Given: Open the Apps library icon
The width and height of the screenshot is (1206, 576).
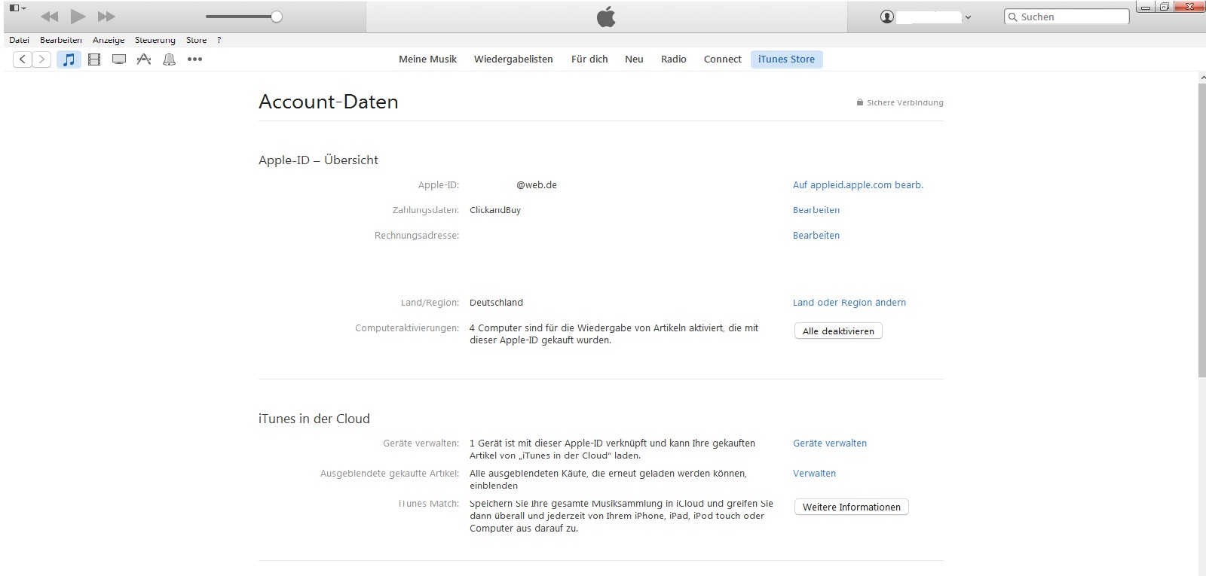Looking at the screenshot, I should pyautogui.click(x=144, y=59).
